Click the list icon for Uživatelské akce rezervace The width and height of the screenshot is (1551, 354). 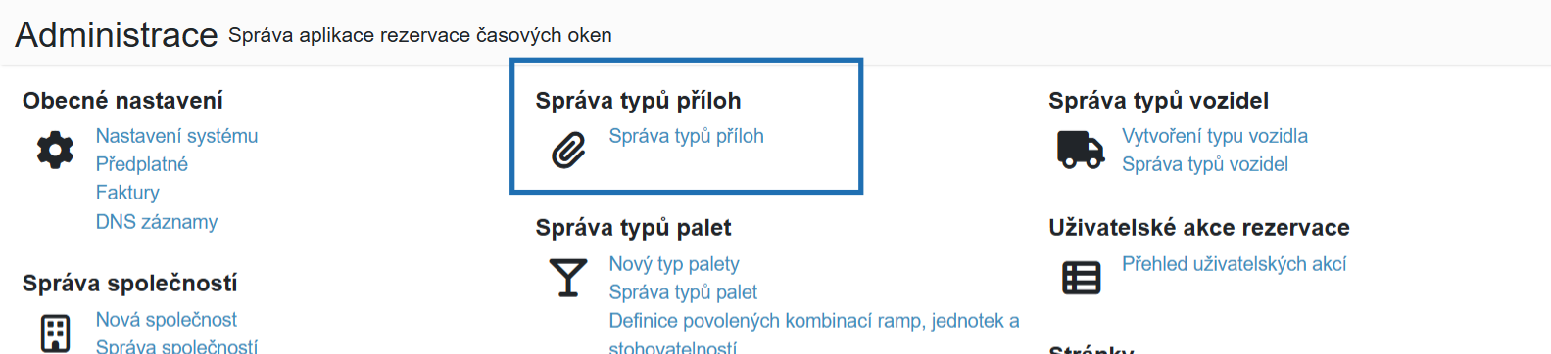[1082, 278]
